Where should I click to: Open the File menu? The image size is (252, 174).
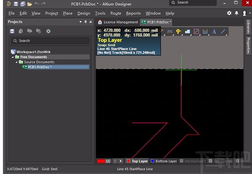[x=11, y=13]
